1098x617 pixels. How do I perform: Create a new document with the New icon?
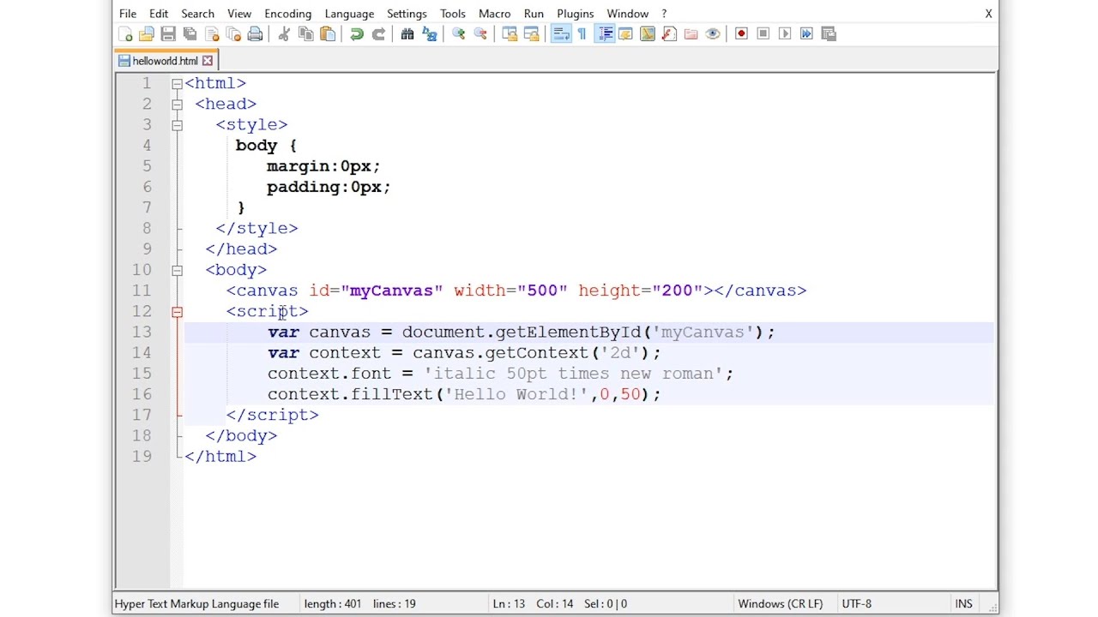[125, 33]
